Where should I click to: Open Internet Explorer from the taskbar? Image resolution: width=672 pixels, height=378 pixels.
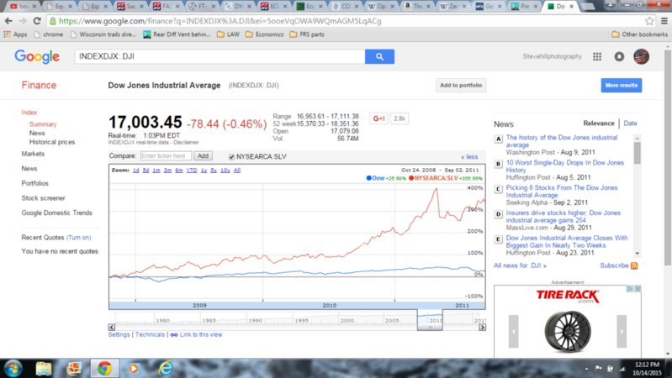pos(166,368)
